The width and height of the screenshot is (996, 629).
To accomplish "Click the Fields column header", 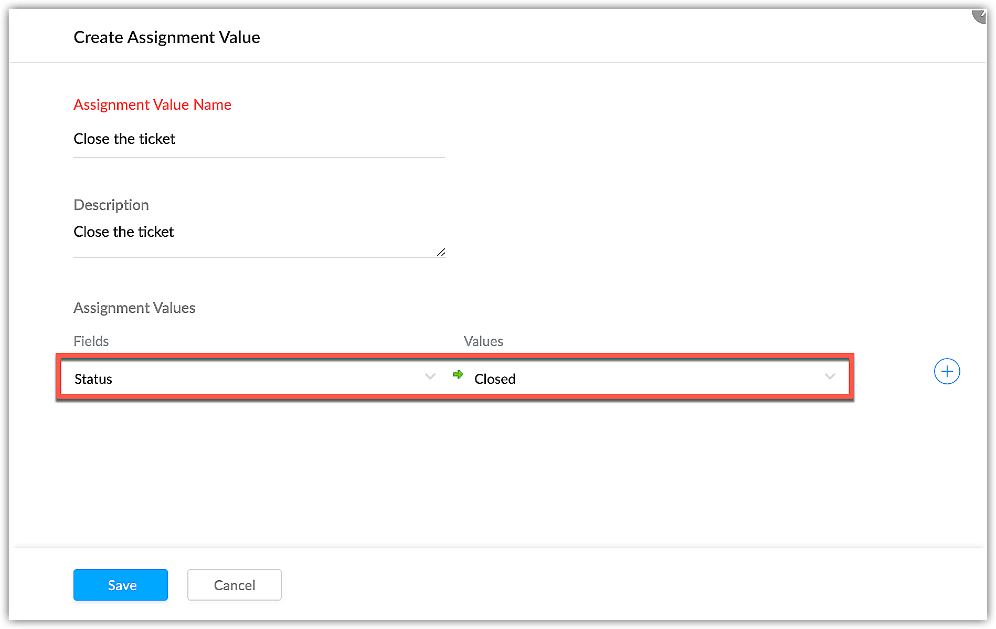I will point(91,341).
